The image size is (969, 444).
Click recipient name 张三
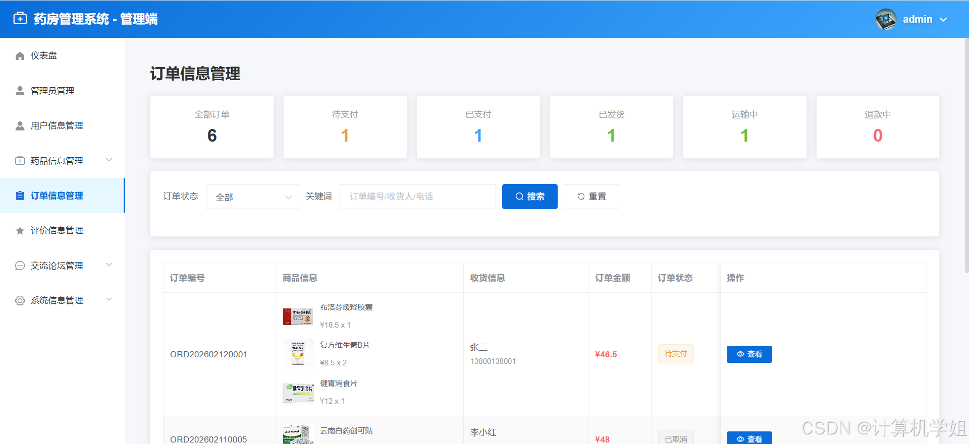tap(479, 347)
